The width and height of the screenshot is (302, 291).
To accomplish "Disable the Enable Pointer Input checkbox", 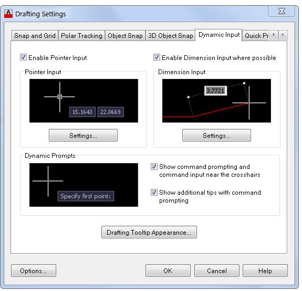I will coord(23,57).
